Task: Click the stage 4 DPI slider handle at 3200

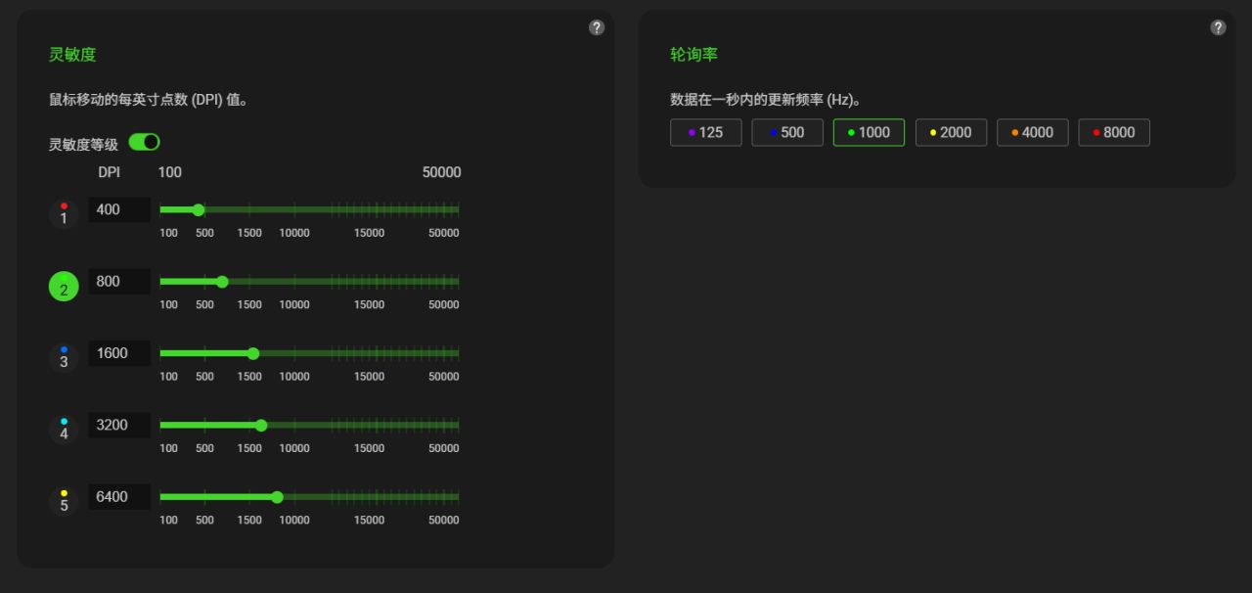Action: tap(261, 425)
